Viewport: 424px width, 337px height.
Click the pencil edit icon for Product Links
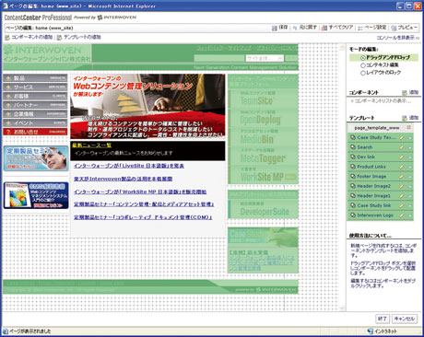(402, 167)
